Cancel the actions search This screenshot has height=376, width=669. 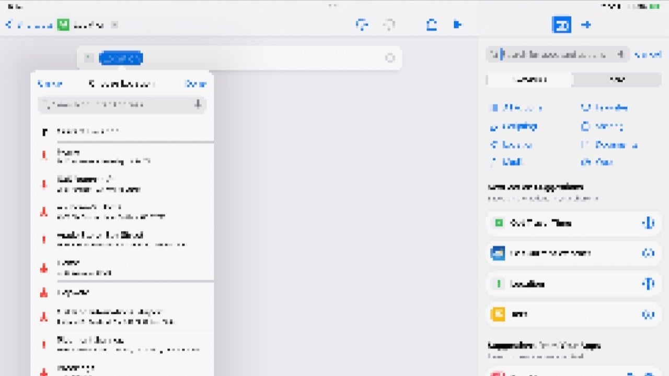647,54
